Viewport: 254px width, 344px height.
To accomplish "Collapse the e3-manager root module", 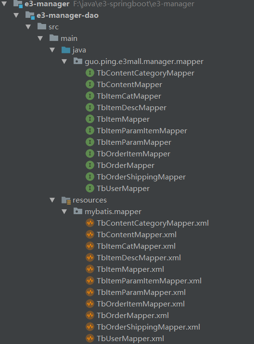I will click(x=4, y=3).
